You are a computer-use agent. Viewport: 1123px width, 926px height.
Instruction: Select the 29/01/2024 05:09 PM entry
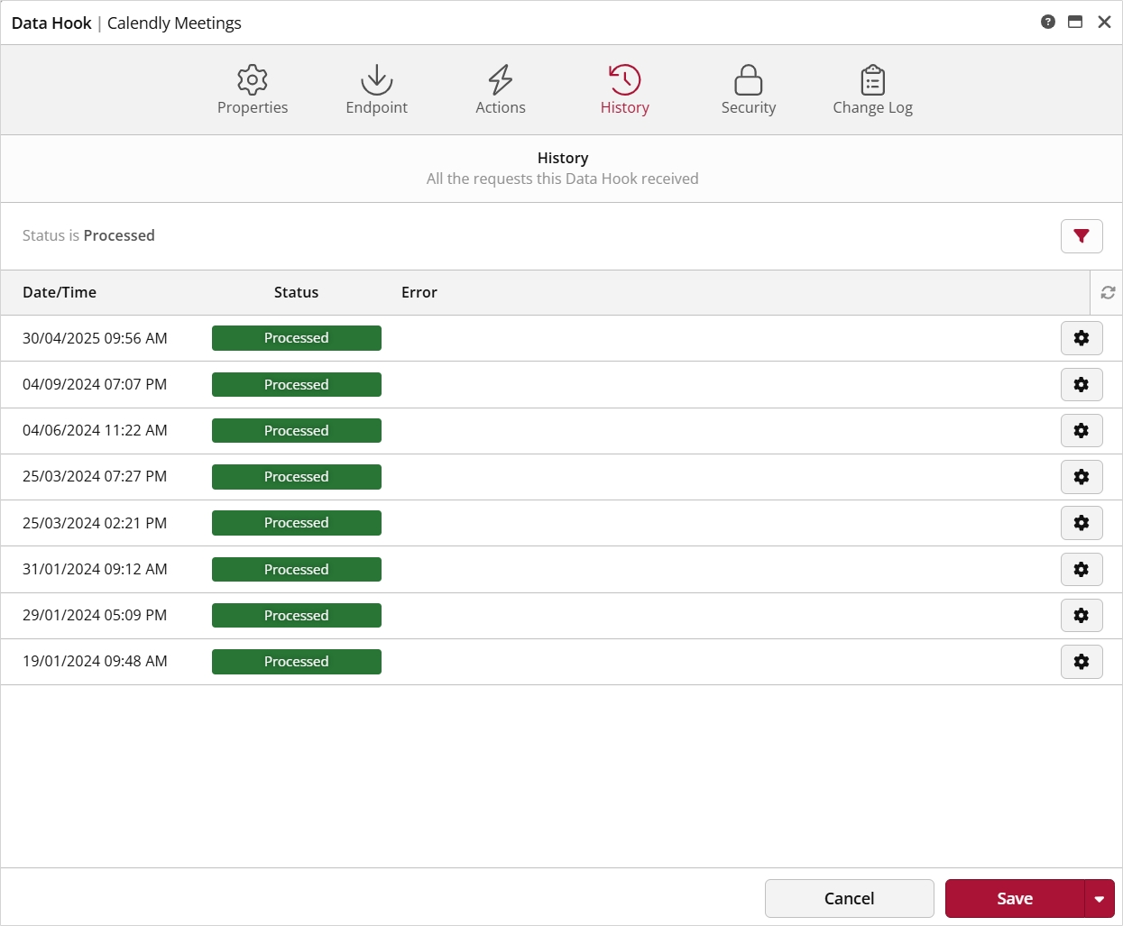point(561,616)
